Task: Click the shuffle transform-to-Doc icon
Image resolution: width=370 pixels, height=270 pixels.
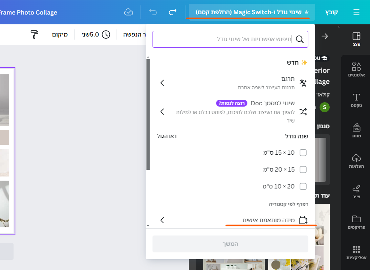Action: 303,112
